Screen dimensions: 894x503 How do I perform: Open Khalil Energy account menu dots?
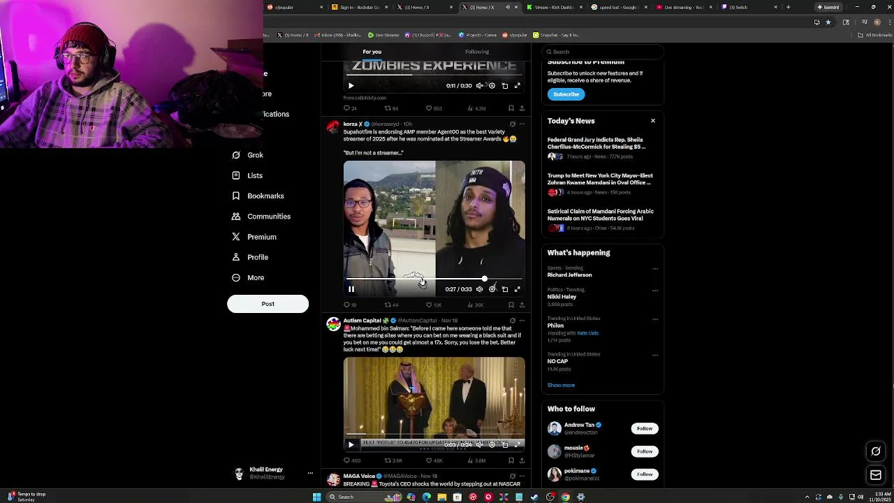pyautogui.click(x=310, y=473)
